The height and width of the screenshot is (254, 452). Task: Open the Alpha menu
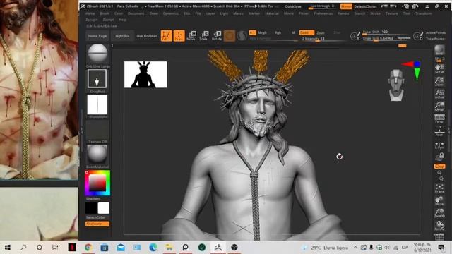tap(90, 13)
